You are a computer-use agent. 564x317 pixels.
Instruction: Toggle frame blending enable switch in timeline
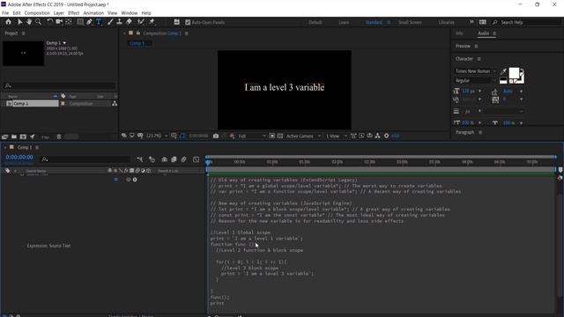coord(174,159)
